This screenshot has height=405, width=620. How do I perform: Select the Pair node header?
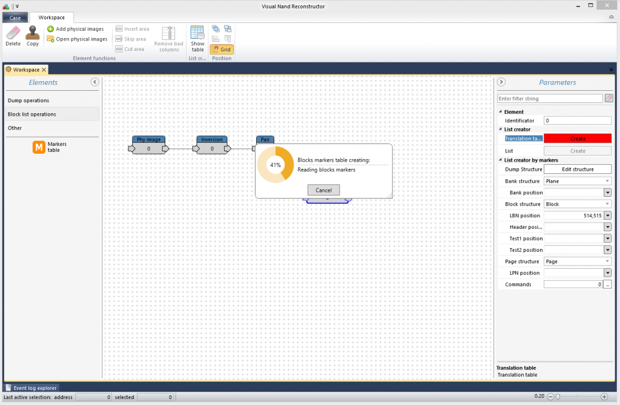pos(265,139)
